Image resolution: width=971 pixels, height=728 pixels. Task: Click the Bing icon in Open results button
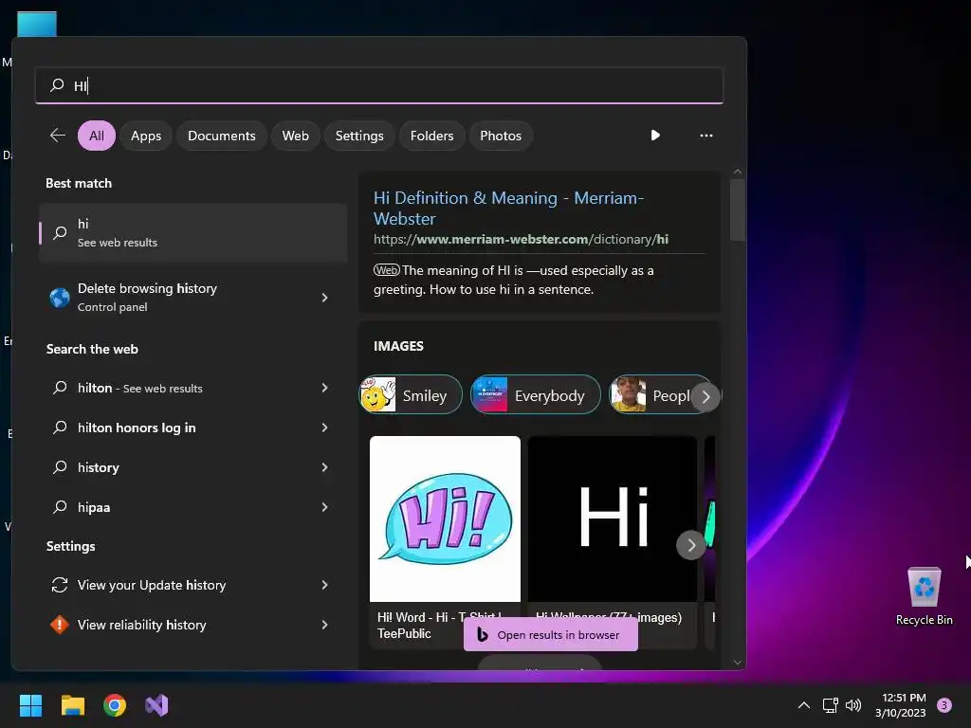483,634
